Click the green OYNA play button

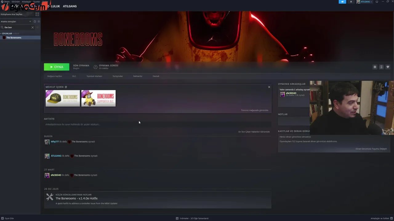pyautogui.click(x=57, y=67)
